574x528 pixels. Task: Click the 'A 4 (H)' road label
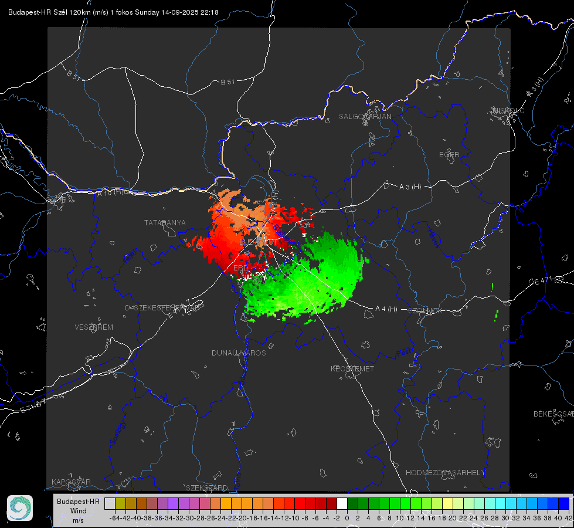pos(386,309)
